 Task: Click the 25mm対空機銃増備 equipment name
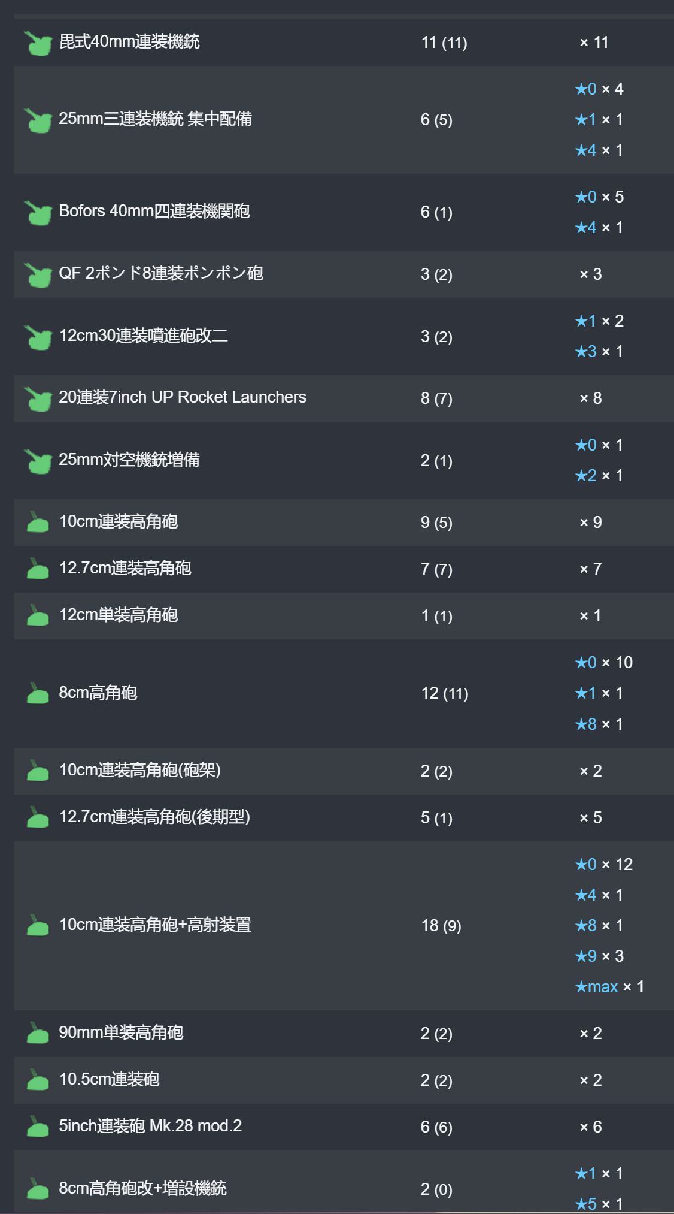point(129,460)
